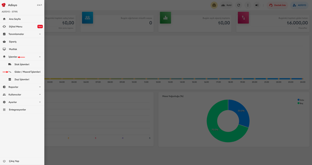Expand the Tanımlamalar menu chevron
312x165 pixels.
tap(40, 34)
